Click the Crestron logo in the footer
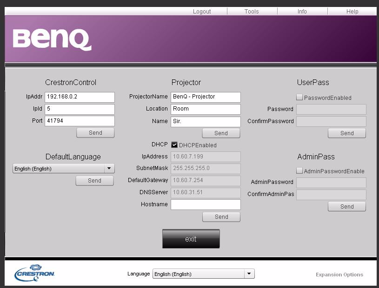Viewport: 379px width, 288px height. point(34,273)
